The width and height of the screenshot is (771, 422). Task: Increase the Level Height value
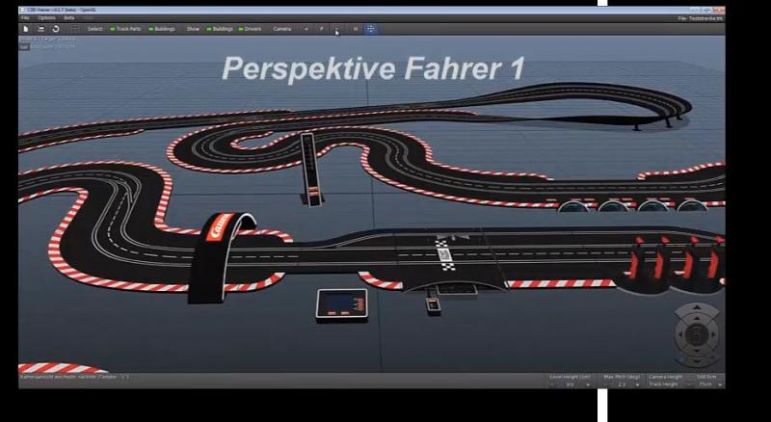pyautogui.click(x=588, y=383)
